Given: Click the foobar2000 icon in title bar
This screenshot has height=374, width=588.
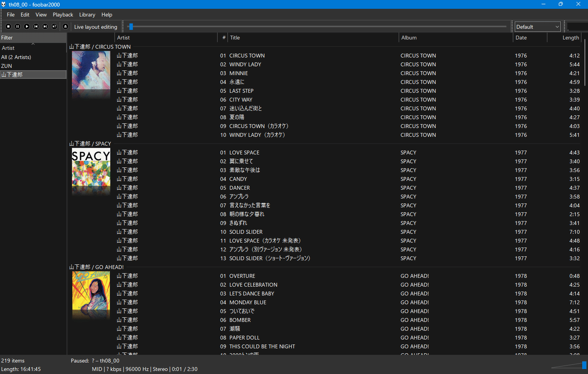Looking at the screenshot, I should click(4, 4).
